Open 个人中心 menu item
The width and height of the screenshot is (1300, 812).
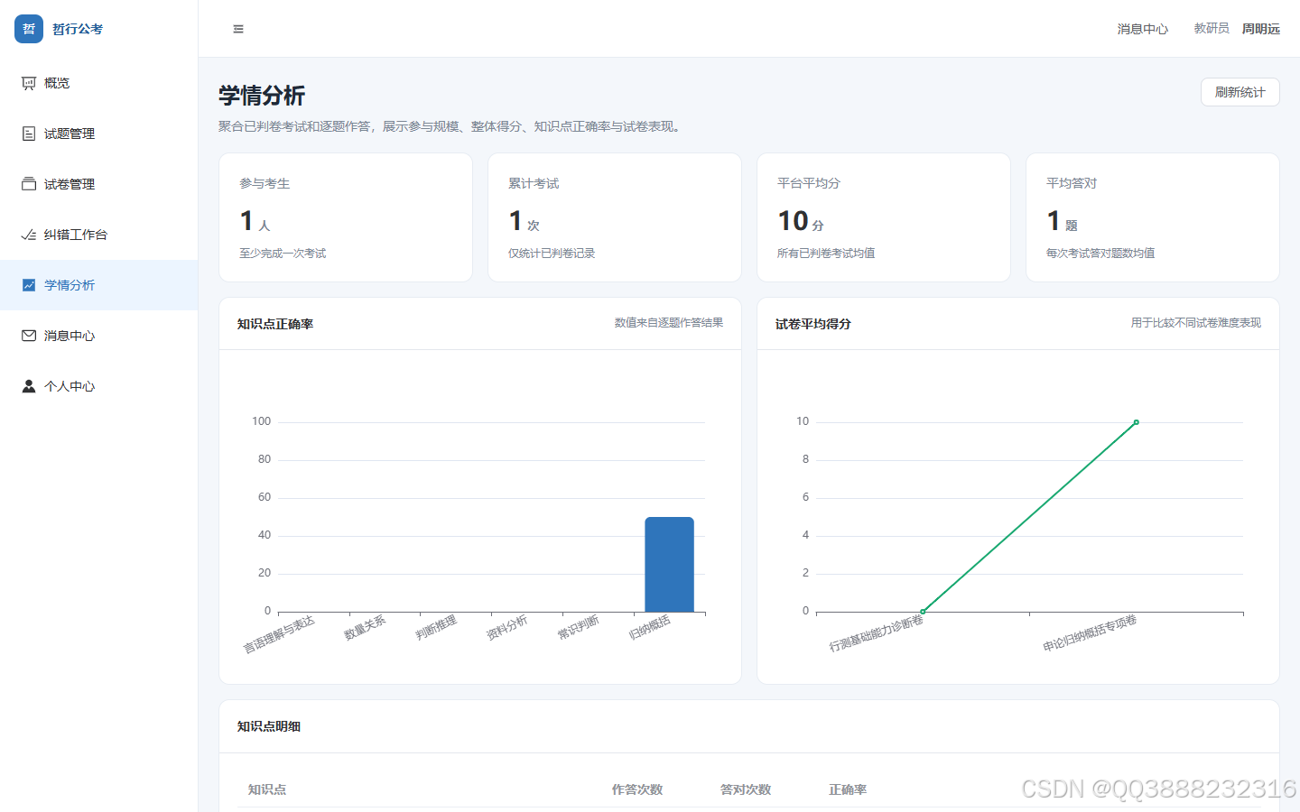click(x=99, y=386)
